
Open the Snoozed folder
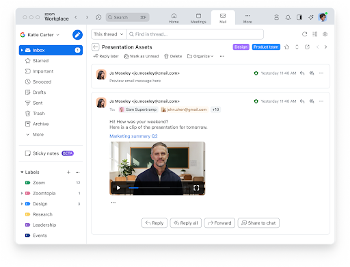(x=51, y=81)
